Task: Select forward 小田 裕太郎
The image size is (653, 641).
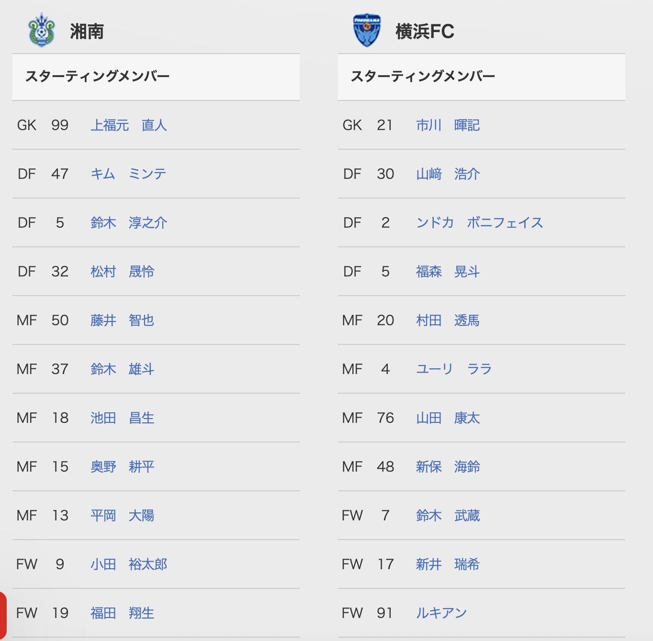Action: coord(129,564)
